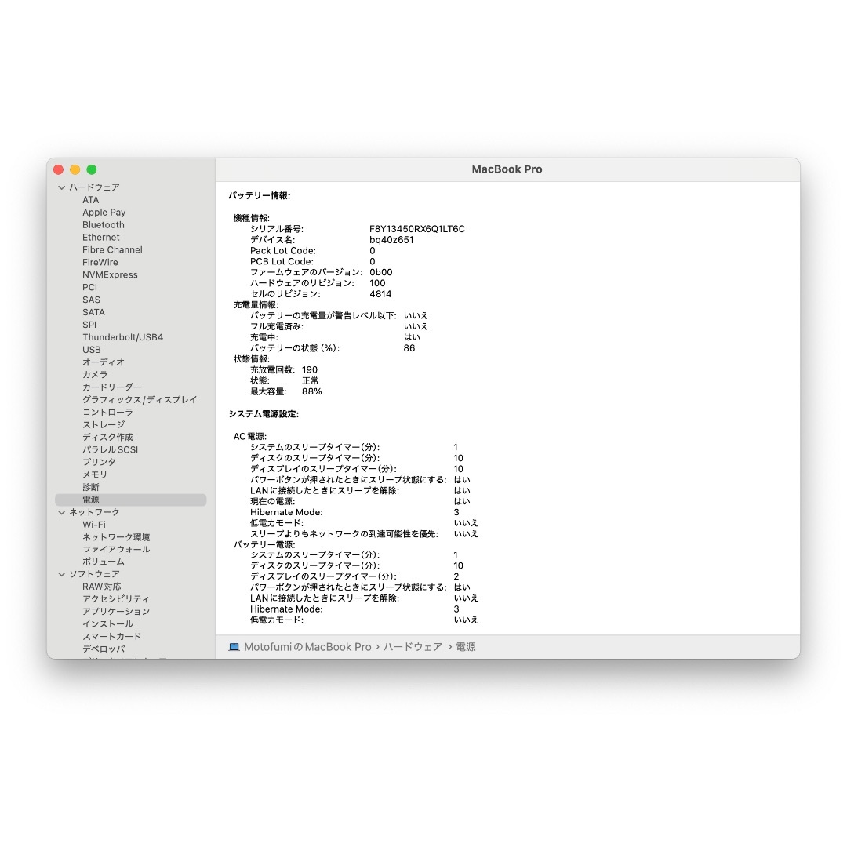
Task: Click Motofumi の MacBook Pro in path bar
Action: pyautogui.click(x=308, y=647)
